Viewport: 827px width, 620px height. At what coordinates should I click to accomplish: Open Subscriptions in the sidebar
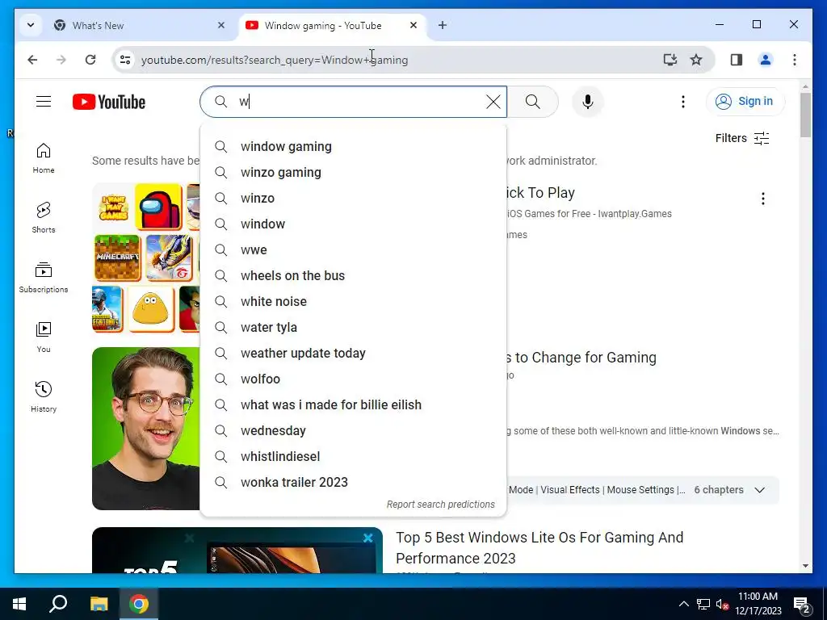point(44,278)
